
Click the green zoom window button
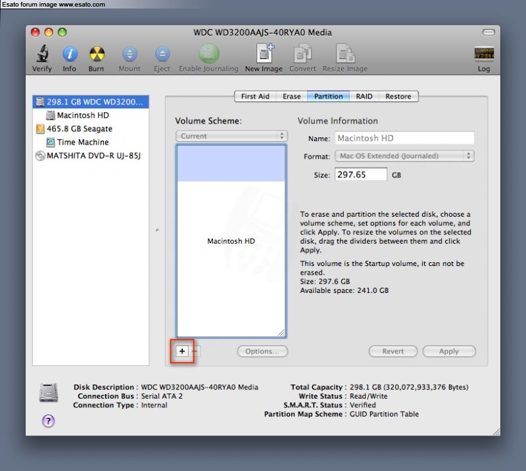pyautogui.click(x=62, y=32)
